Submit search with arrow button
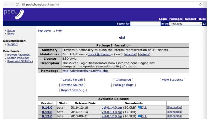 click(x=204, y=24)
